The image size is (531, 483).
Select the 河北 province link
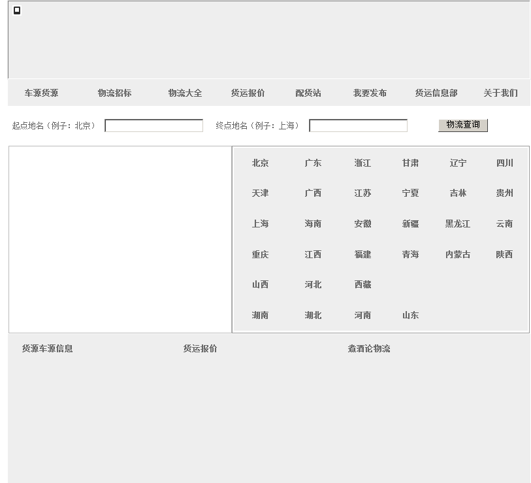(x=313, y=285)
